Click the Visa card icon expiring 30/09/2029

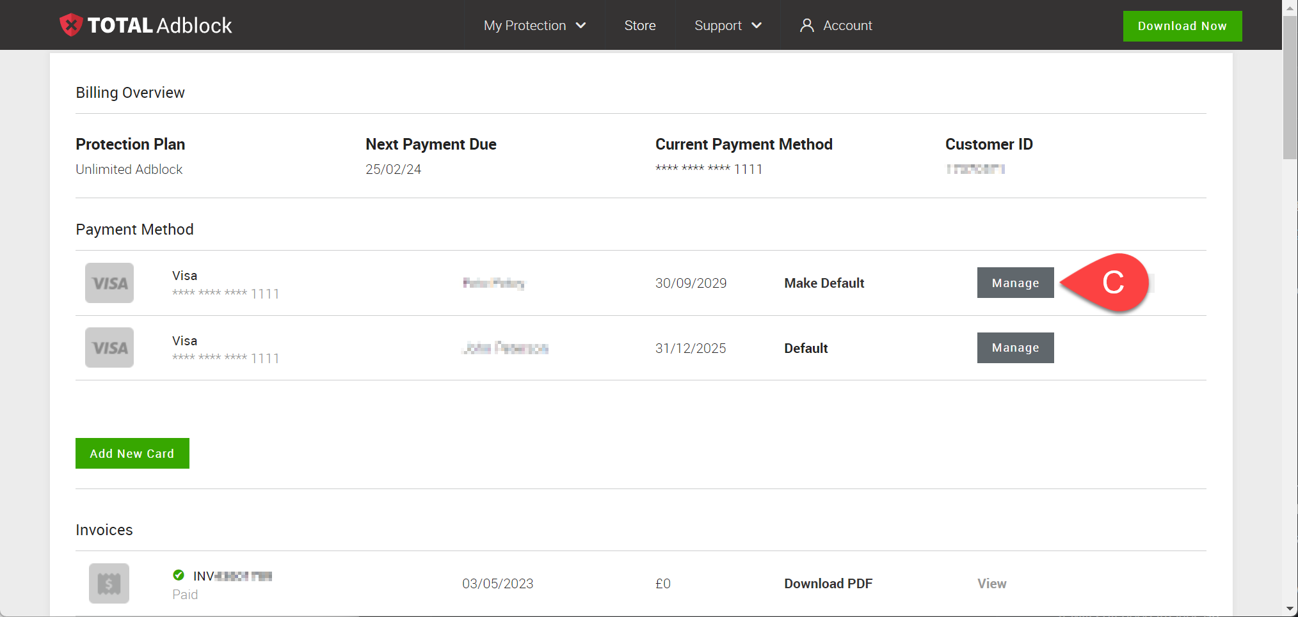[x=109, y=283]
